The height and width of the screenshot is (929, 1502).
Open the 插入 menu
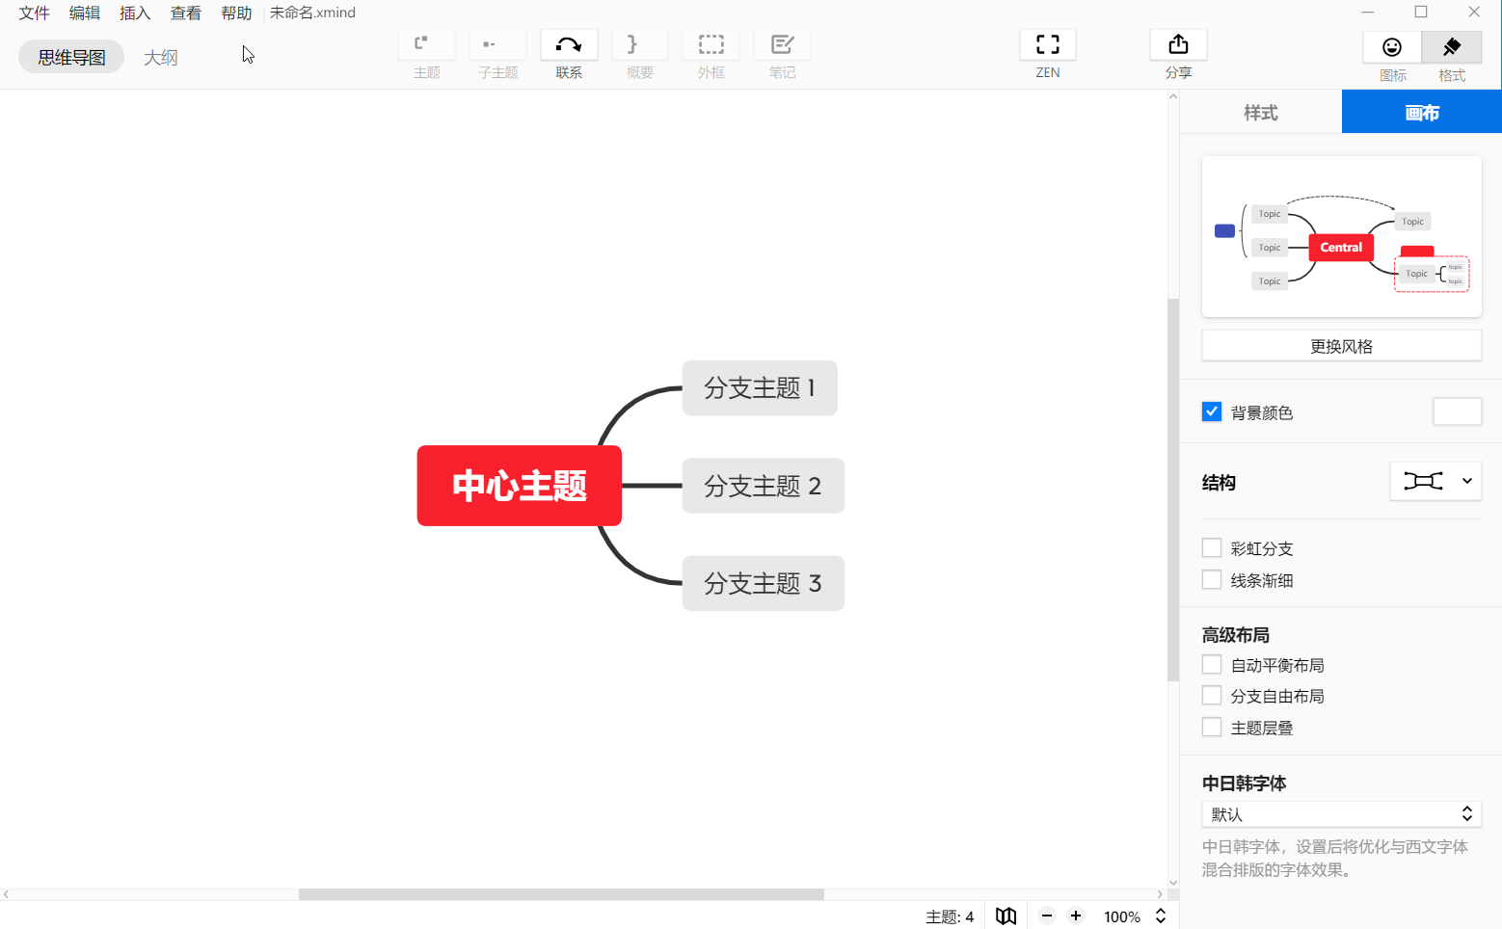tap(135, 13)
